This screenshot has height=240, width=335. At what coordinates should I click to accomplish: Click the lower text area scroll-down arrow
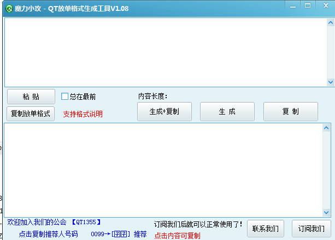point(326,212)
